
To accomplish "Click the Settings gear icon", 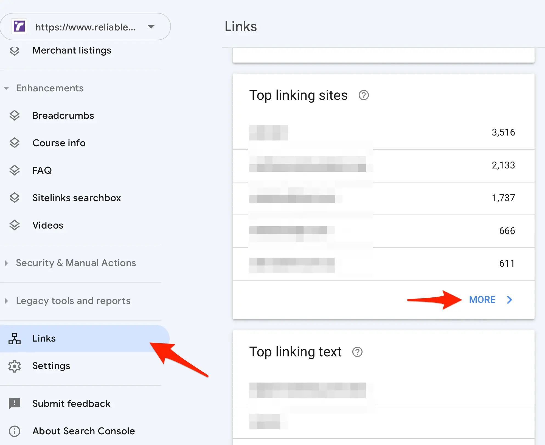I will [x=15, y=366].
